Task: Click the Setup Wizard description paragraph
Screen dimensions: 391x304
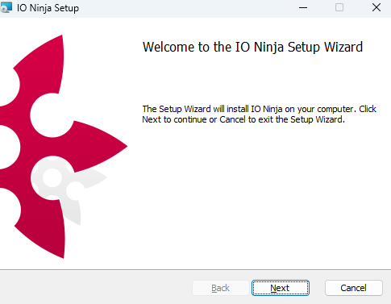Action: click(x=259, y=115)
